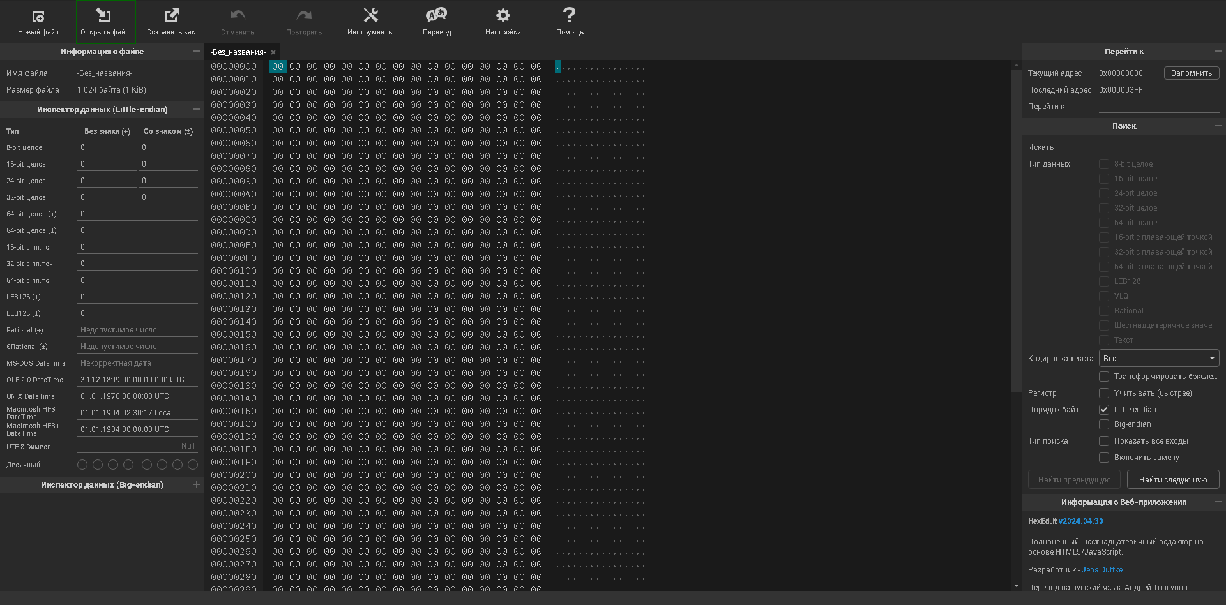The height and width of the screenshot is (605, 1226).
Task: Open the v2024.04.30 version link
Action: tap(1080, 521)
